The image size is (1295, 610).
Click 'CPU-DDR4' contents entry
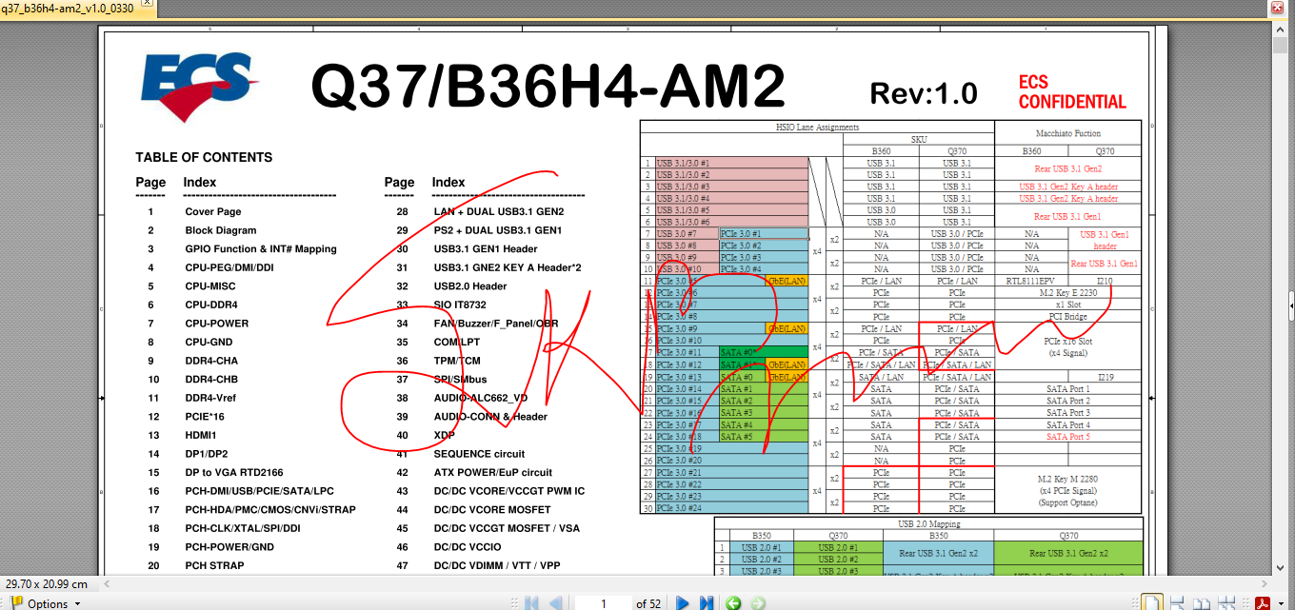[x=212, y=305]
